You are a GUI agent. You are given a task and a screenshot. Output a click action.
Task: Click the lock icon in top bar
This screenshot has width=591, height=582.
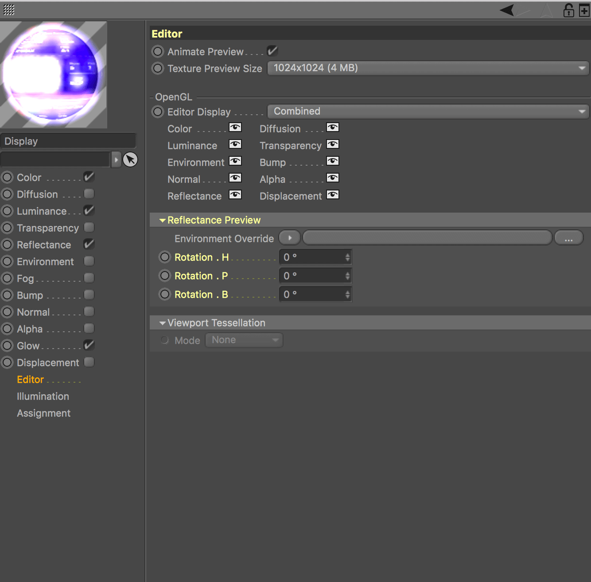pos(568,10)
